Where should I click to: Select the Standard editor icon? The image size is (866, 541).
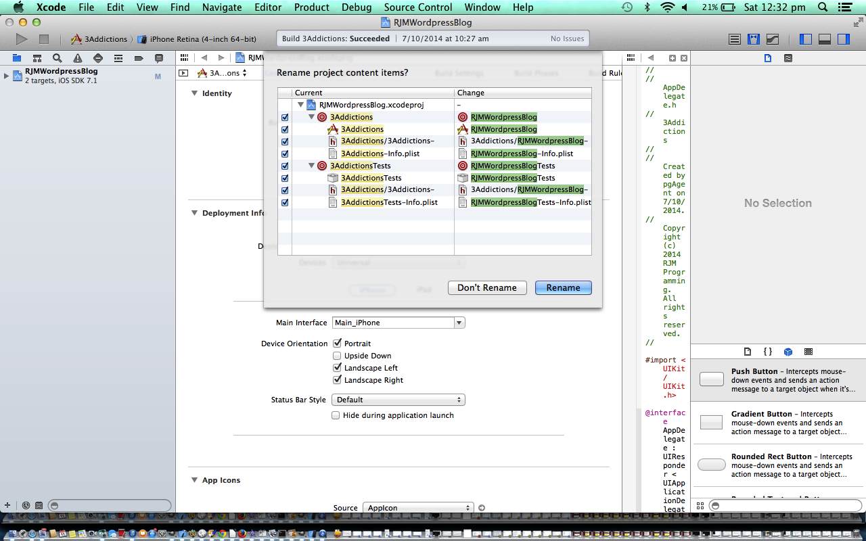pyautogui.click(x=734, y=39)
